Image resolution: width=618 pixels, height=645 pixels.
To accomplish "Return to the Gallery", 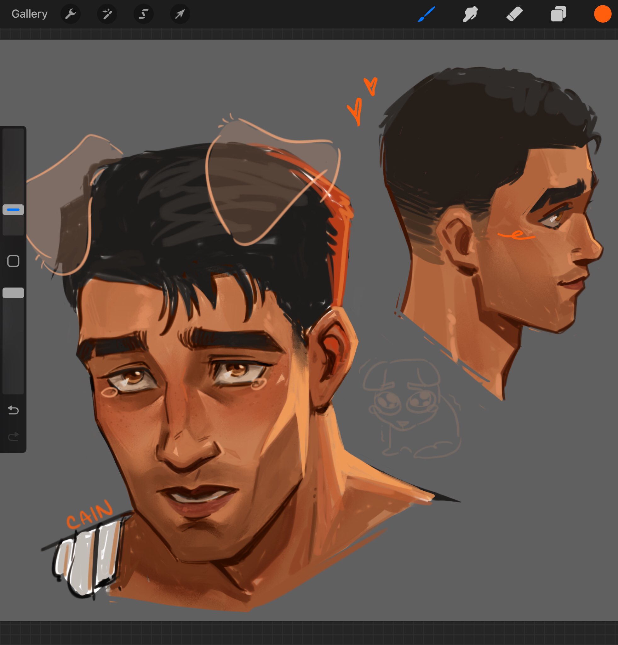I will [30, 14].
